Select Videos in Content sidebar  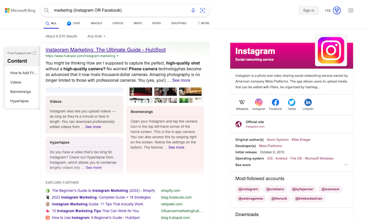tap(16, 83)
